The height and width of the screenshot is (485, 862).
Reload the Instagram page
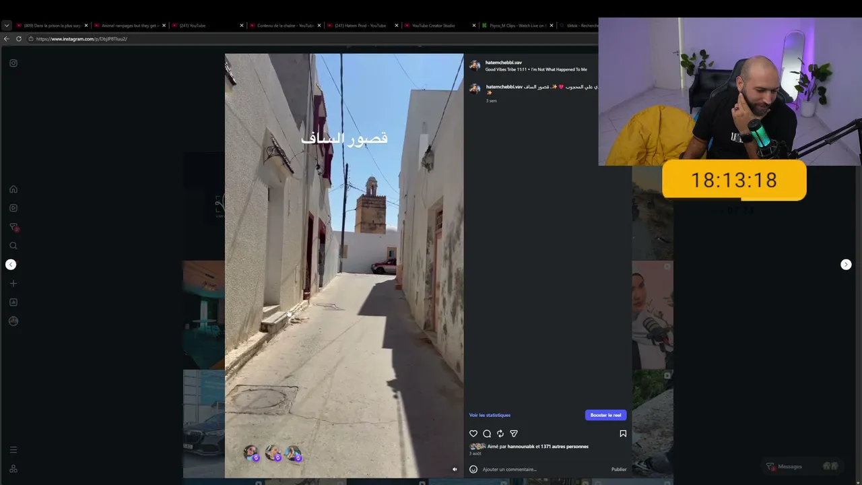[19, 39]
